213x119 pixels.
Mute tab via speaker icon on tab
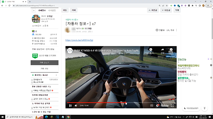coord(23,2)
